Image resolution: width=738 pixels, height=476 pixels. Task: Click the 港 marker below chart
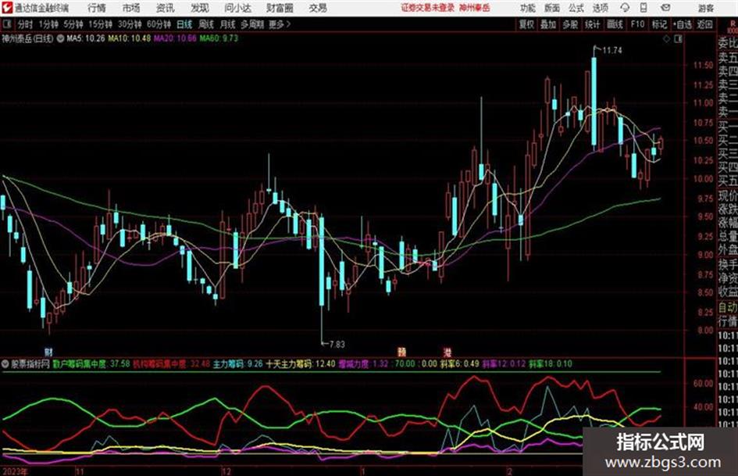[x=447, y=352]
